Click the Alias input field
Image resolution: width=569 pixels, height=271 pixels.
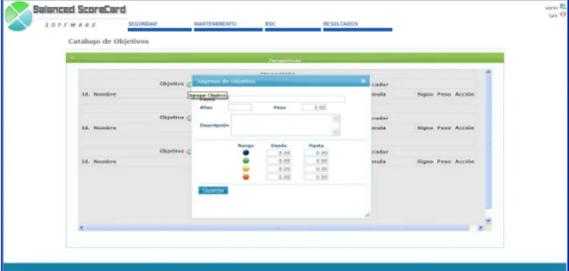(x=241, y=108)
